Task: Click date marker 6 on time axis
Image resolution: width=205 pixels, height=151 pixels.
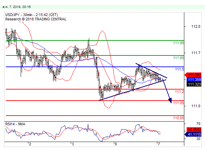Action: (x=116, y=144)
